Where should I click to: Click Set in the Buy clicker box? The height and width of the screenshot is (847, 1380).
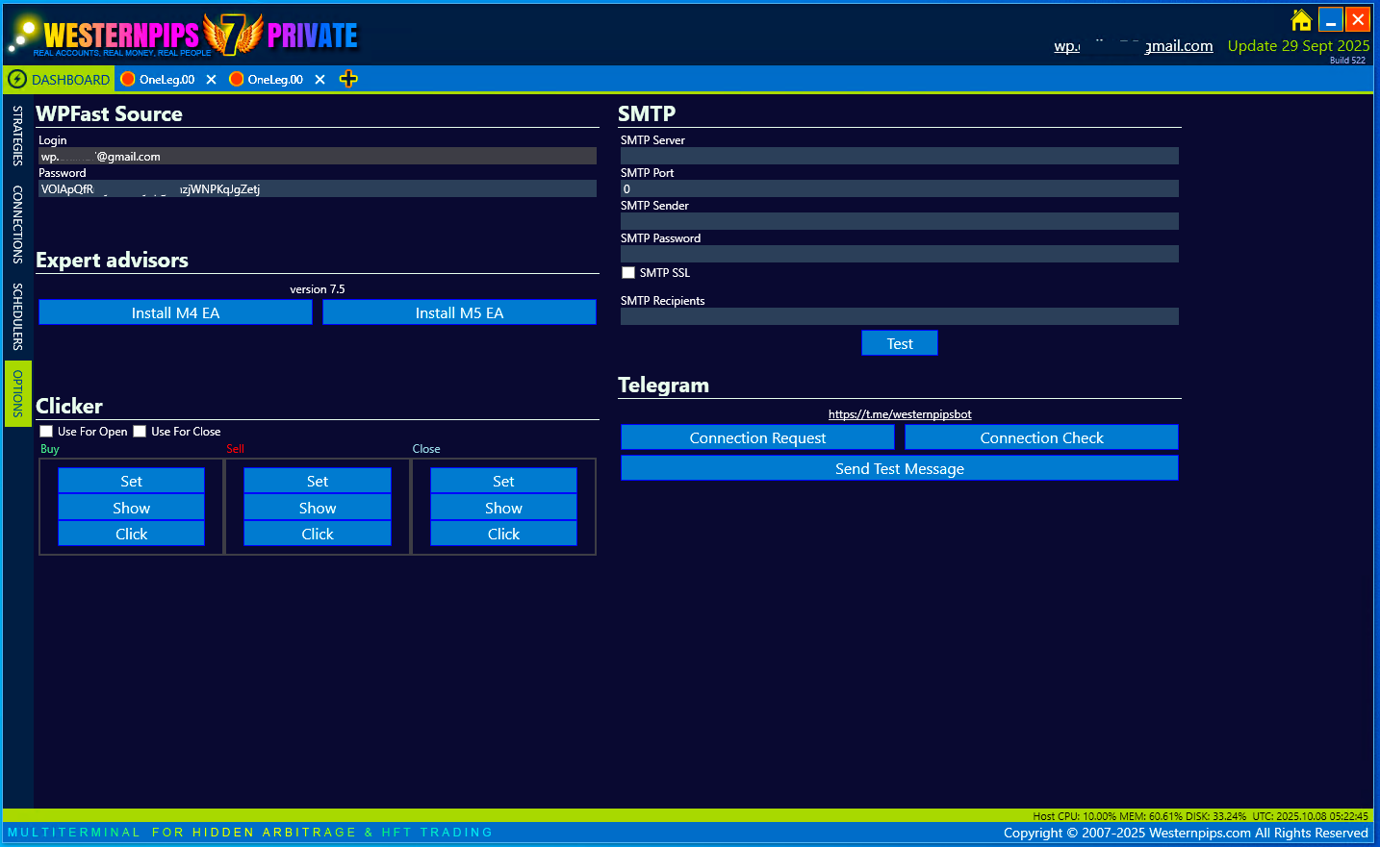[131, 481]
